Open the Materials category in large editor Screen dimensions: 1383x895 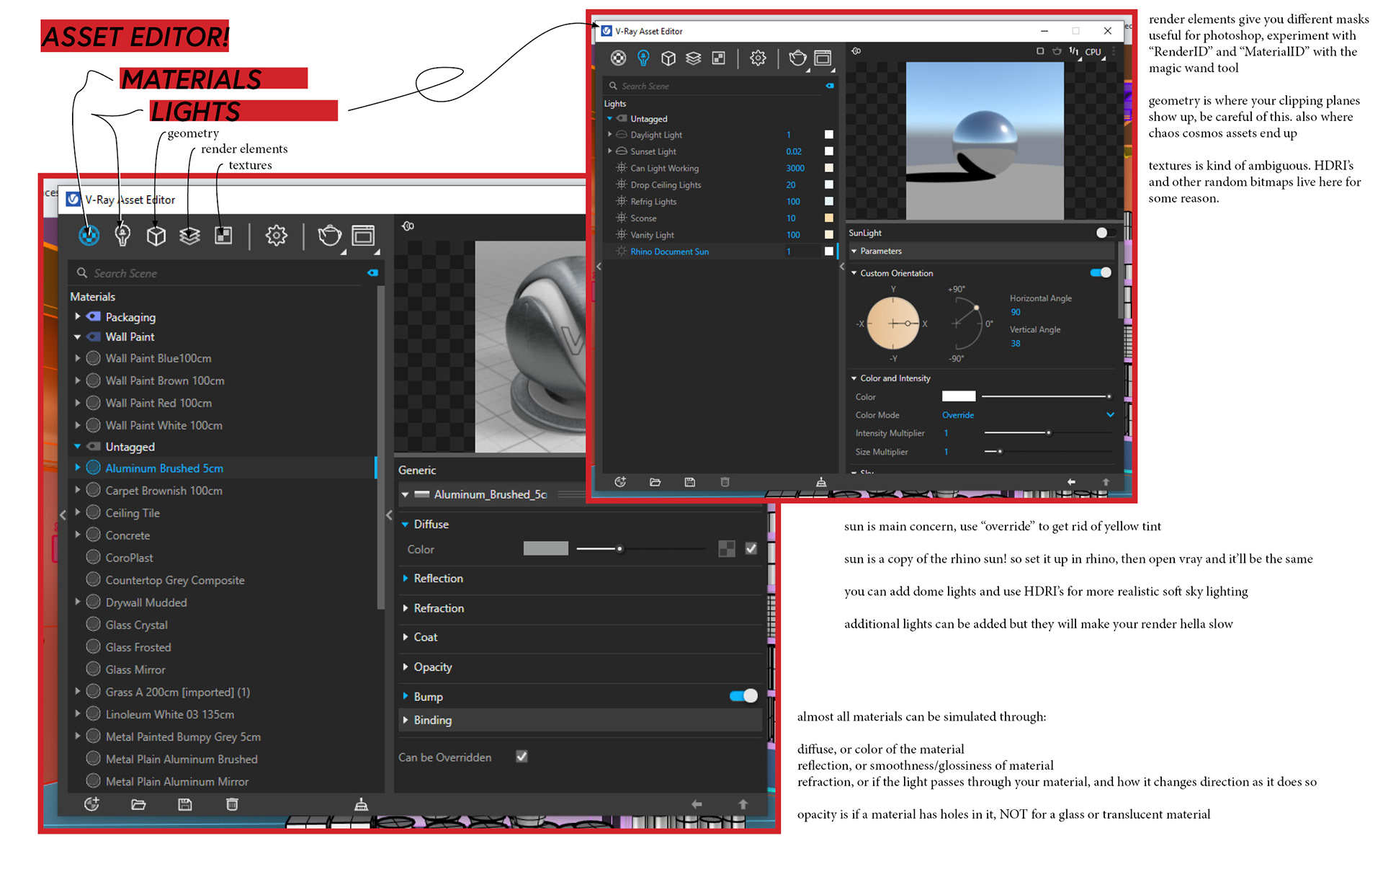pos(89,235)
